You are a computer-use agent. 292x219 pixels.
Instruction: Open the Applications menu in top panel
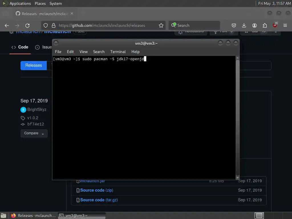20,3
